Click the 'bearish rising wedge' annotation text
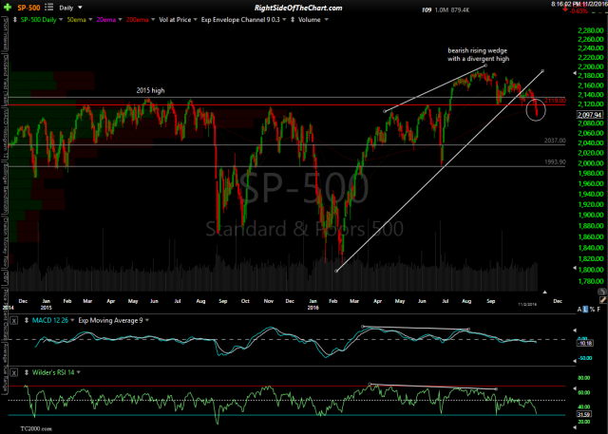 (x=477, y=50)
